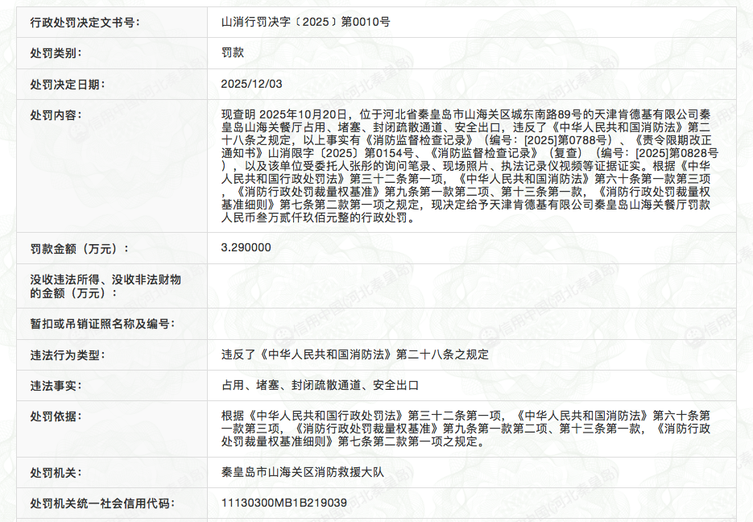This screenshot has height=522, width=753.
Task: Select the violation type text citing 第二十八条
Action: coord(354,354)
